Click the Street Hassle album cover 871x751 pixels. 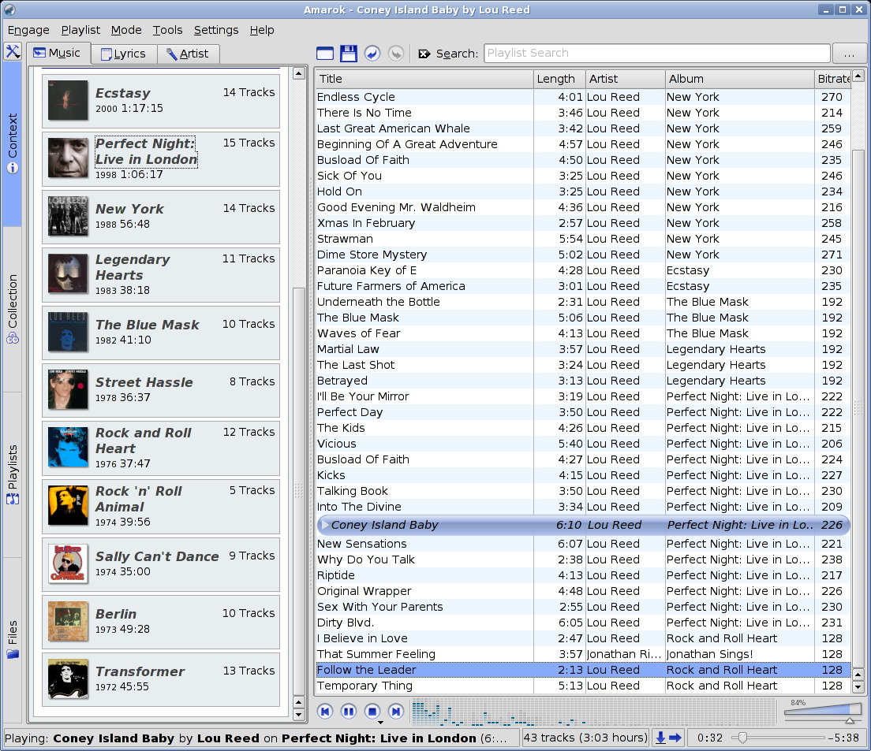[68, 389]
